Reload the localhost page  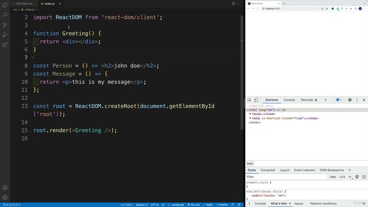pos(258,9)
